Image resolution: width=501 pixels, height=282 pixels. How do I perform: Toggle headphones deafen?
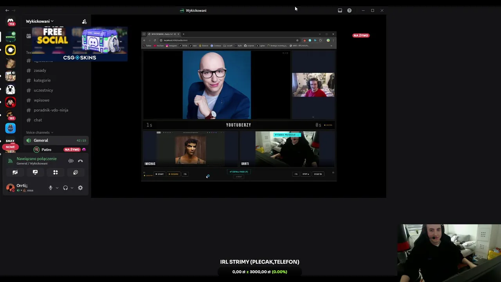click(x=65, y=188)
